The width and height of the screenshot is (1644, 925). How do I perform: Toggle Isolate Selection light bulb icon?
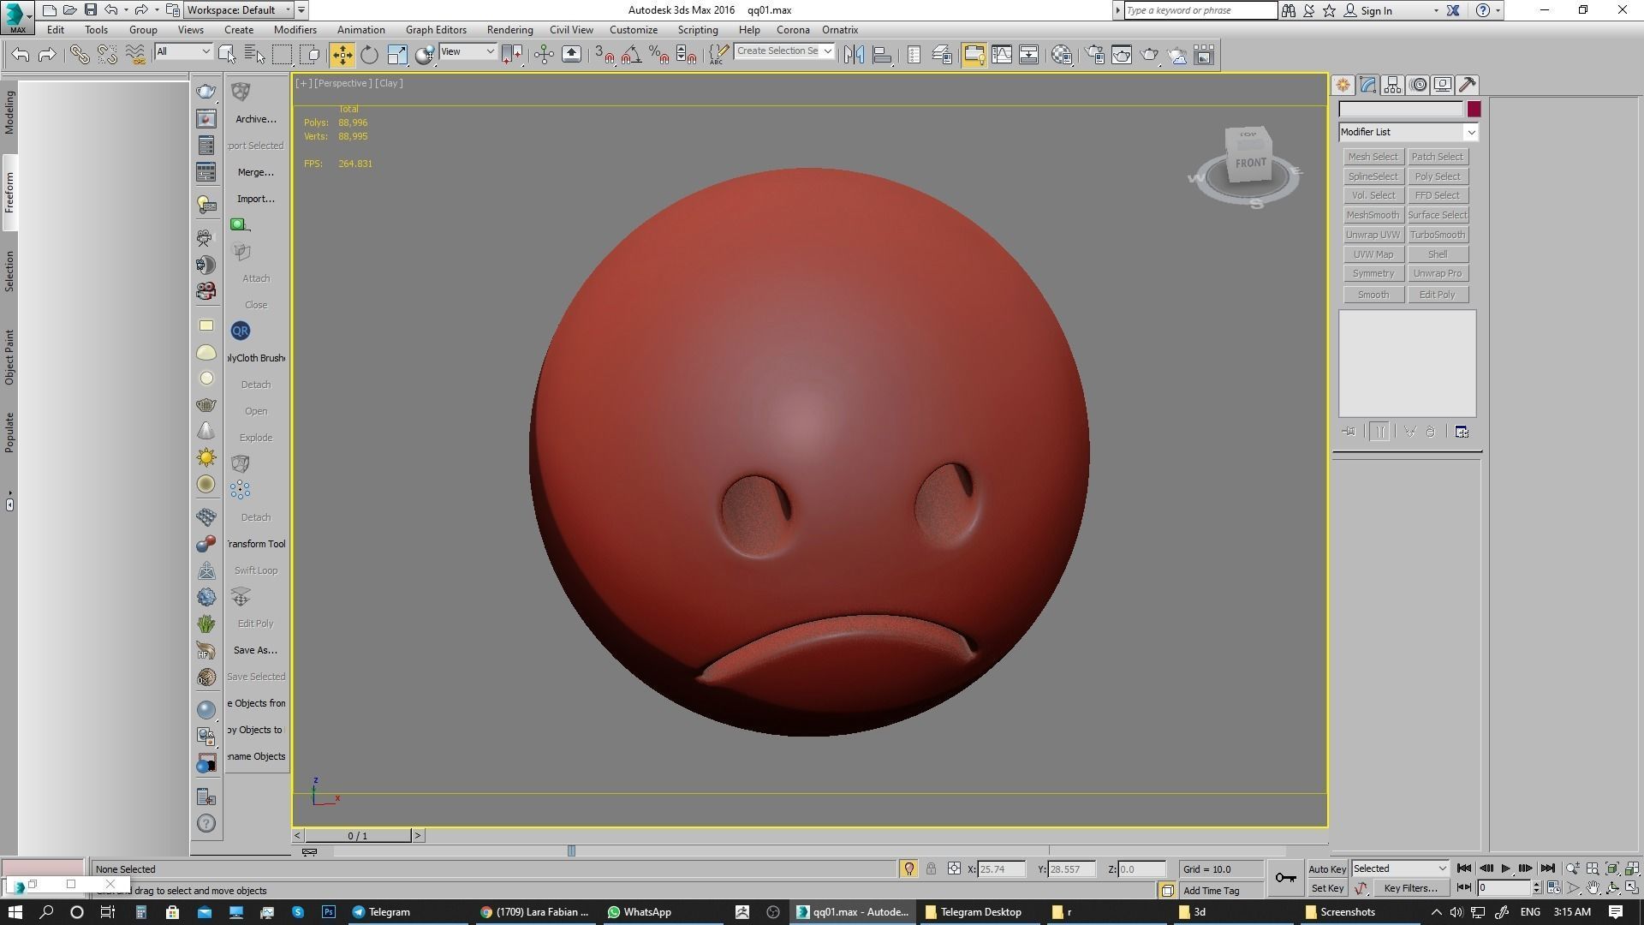(x=908, y=868)
